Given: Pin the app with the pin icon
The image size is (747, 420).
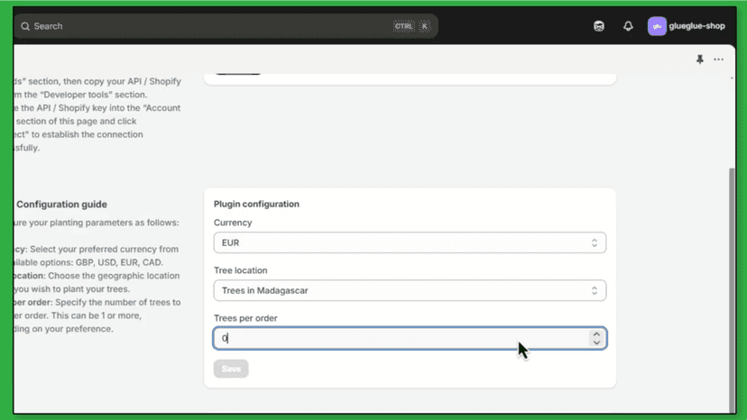Looking at the screenshot, I should (x=699, y=59).
